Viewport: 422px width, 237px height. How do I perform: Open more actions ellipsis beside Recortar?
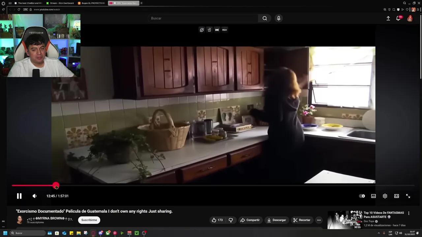319,220
